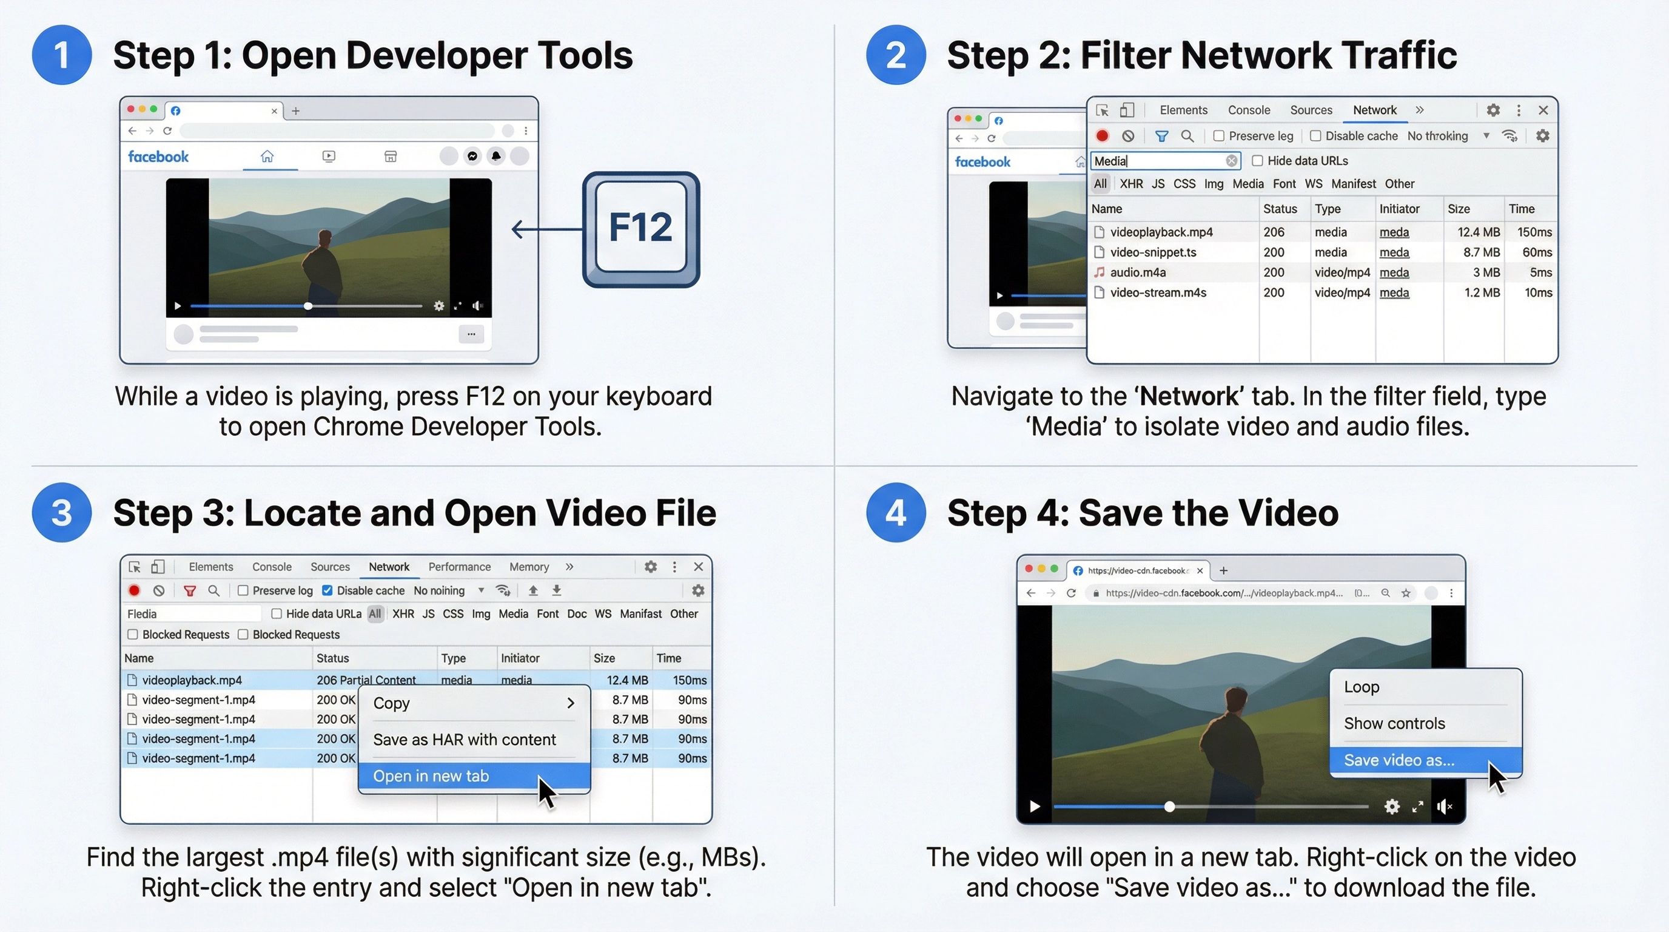Image resolution: width=1669 pixels, height=932 pixels.
Task: Click the record network log button
Action: [x=1103, y=135]
